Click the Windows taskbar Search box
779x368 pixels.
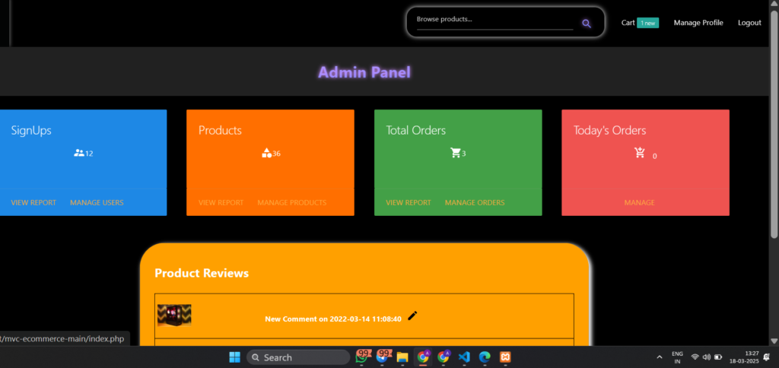[298, 357]
